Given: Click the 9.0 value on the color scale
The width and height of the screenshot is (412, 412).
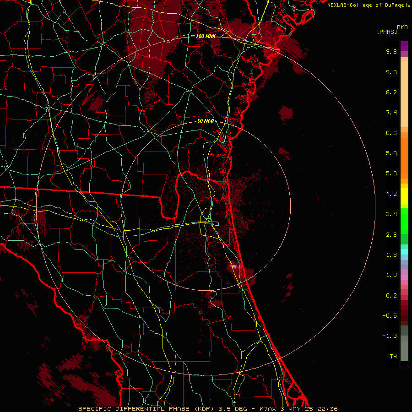Looking at the screenshot, I should click(x=391, y=72).
